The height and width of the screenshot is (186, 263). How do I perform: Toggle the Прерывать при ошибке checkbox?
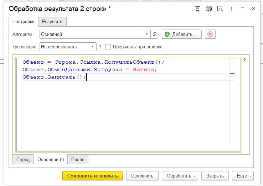click(108, 47)
